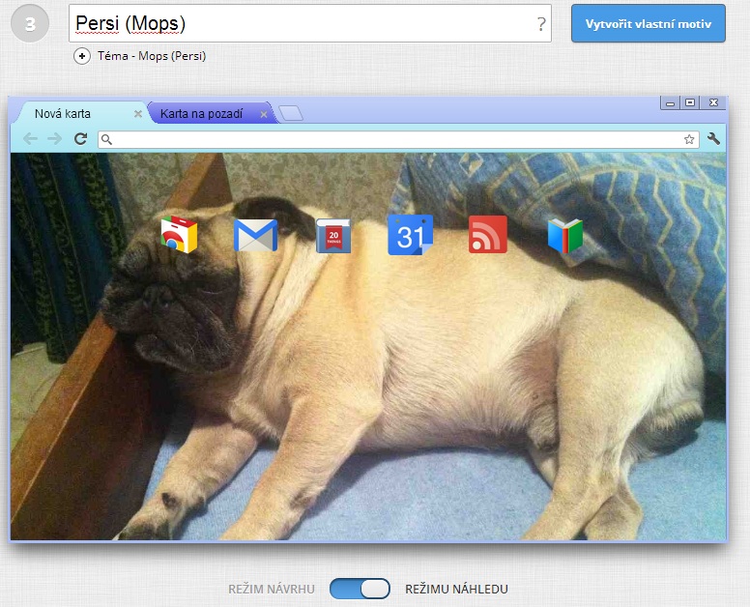Viewport: 750px width, 607px height.
Task: Click the reload icon in preview toolbar
Action: pyautogui.click(x=80, y=139)
